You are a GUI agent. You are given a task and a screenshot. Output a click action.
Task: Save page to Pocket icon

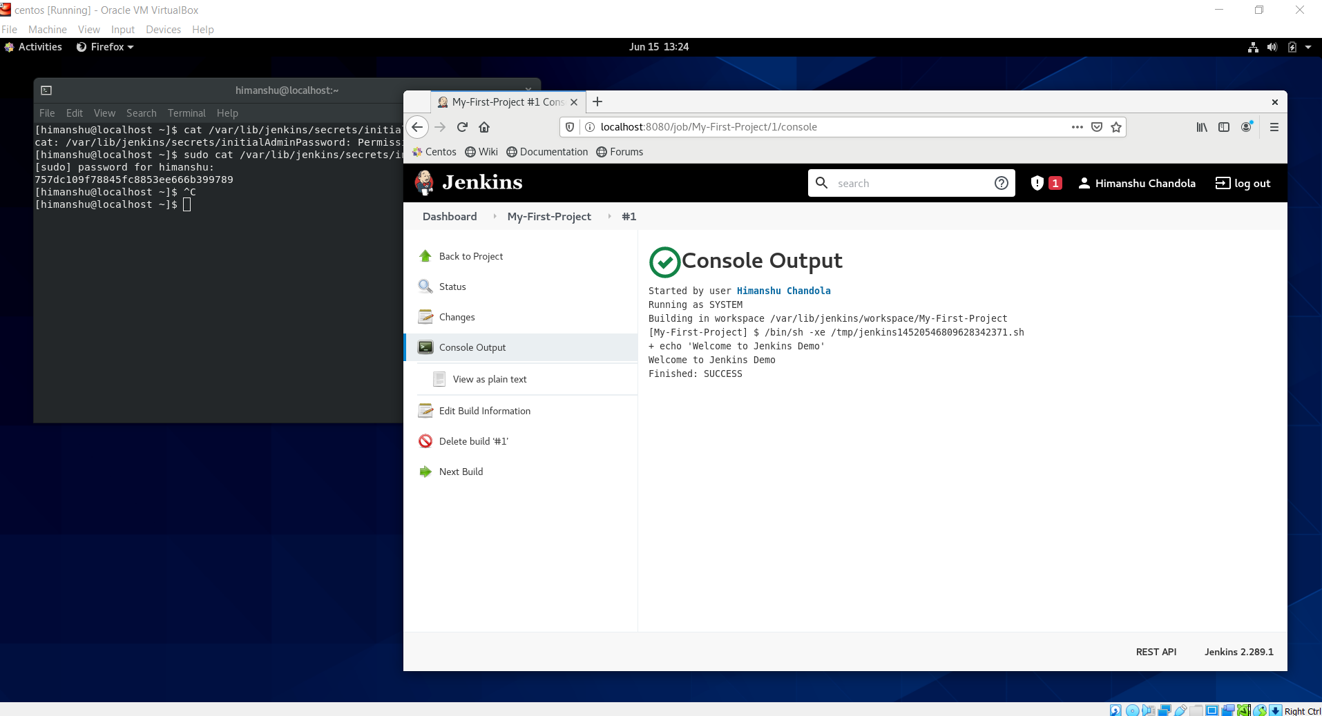point(1097,127)
